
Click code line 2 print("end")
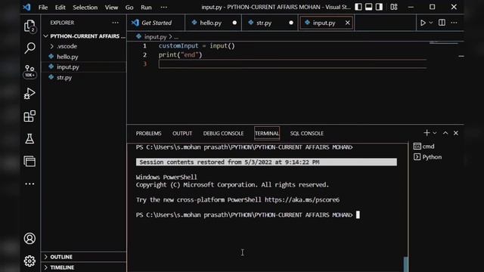[180, 55]
